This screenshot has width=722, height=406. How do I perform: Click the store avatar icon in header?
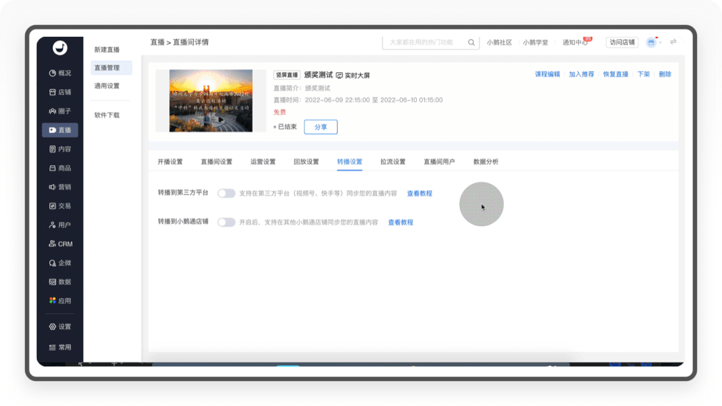coord(651,42)
